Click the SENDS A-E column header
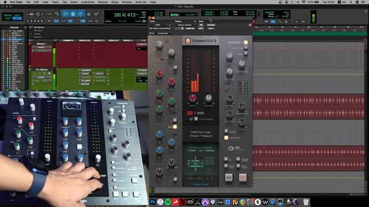This screenshot has width=369, height=207. (114, 40)
